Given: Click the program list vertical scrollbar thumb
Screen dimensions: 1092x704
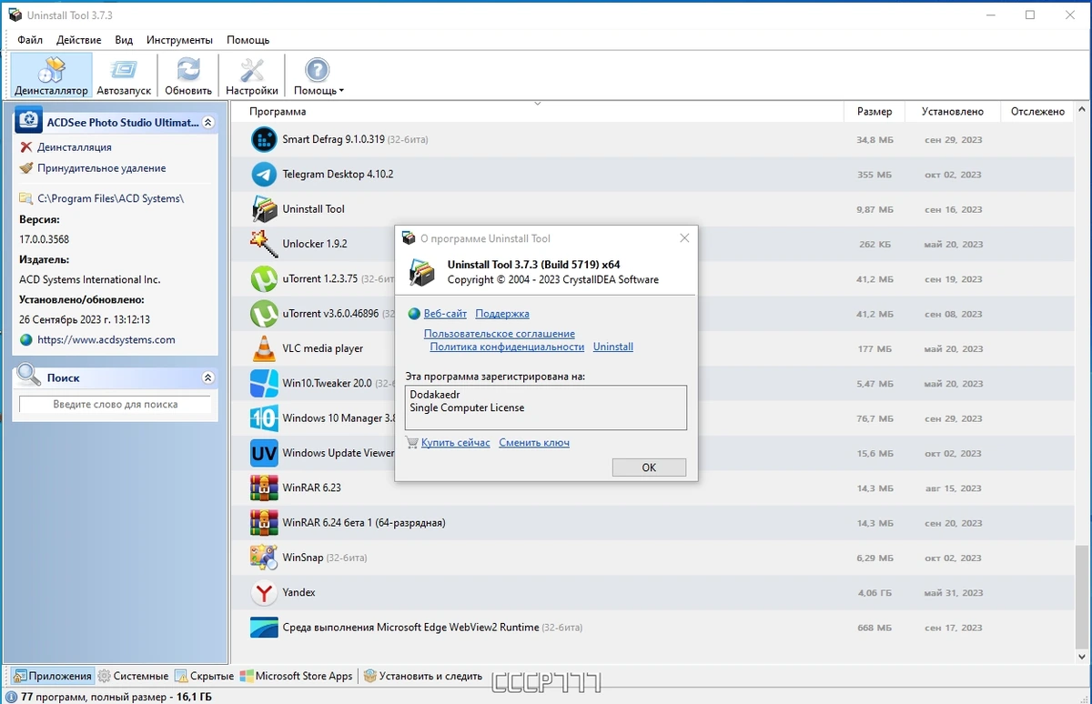Looking at the screenshot, I should click(x=1081, y=597).
